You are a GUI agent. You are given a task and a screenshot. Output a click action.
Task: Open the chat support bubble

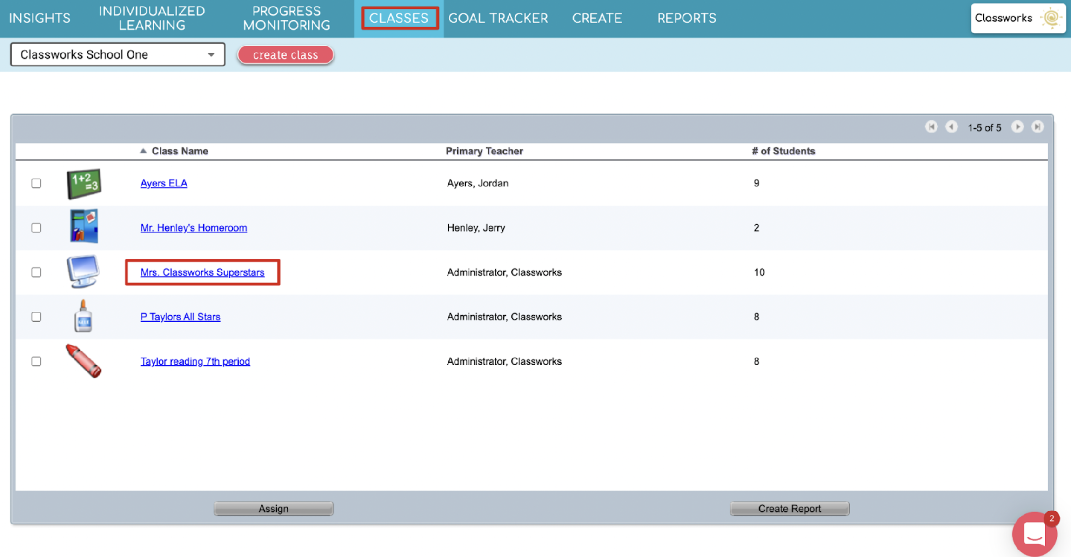(x=1035, y=534)
